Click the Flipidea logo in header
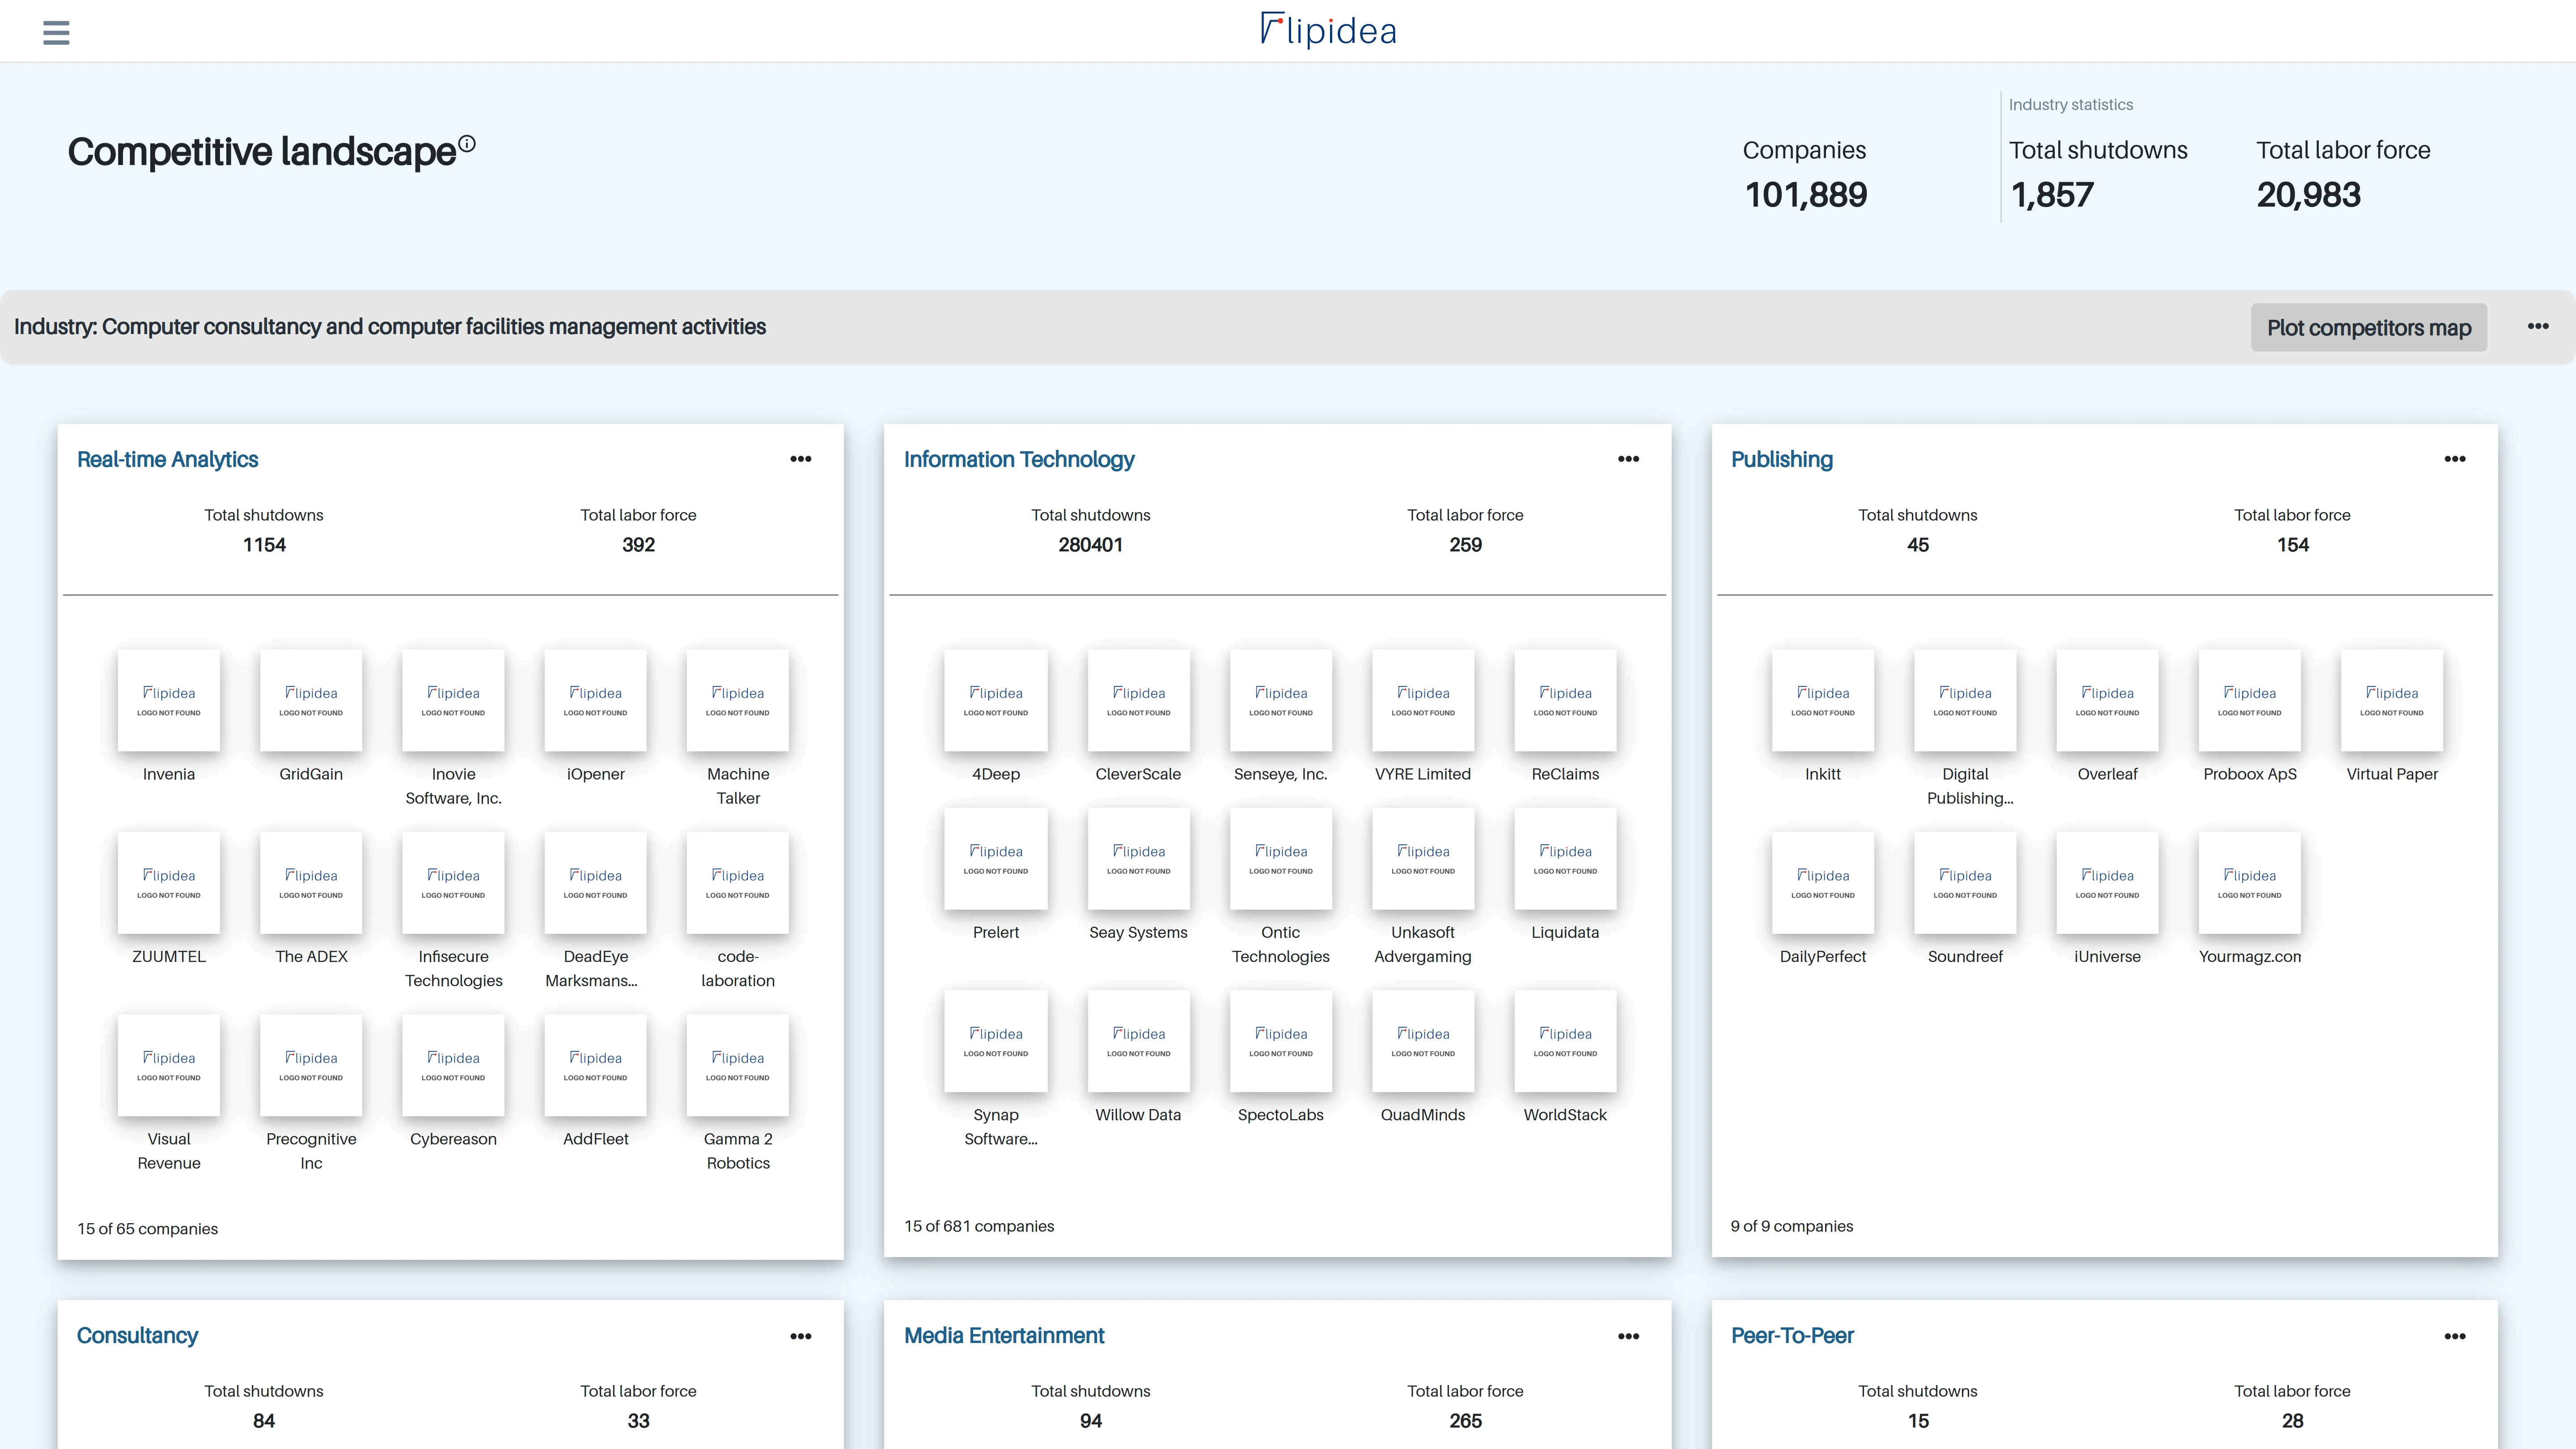Screen dimensions: 2576x1449 pos(1328,30)
